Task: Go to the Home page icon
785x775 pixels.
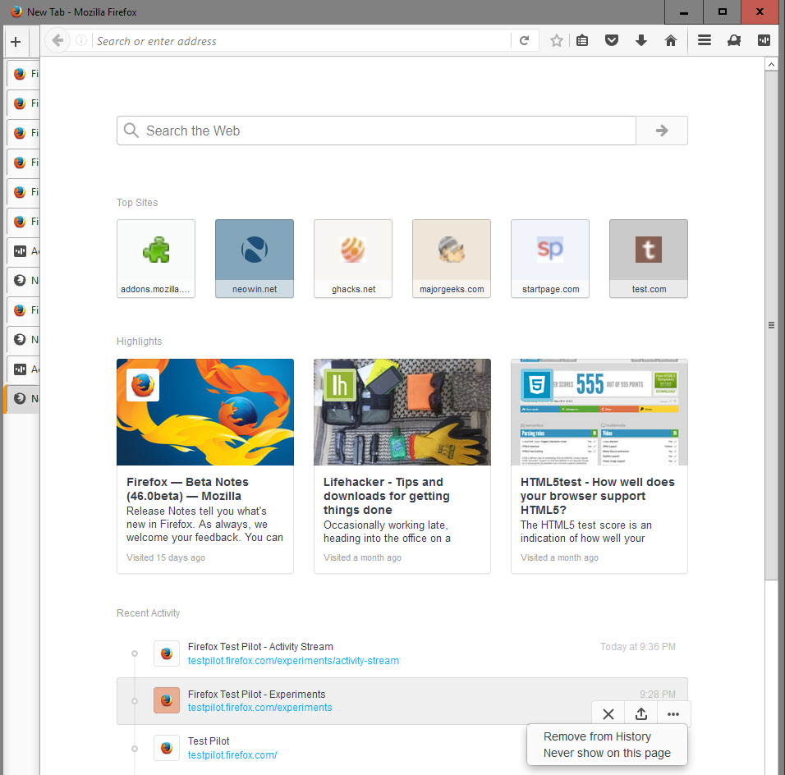Action: click(x=670, y=40)
